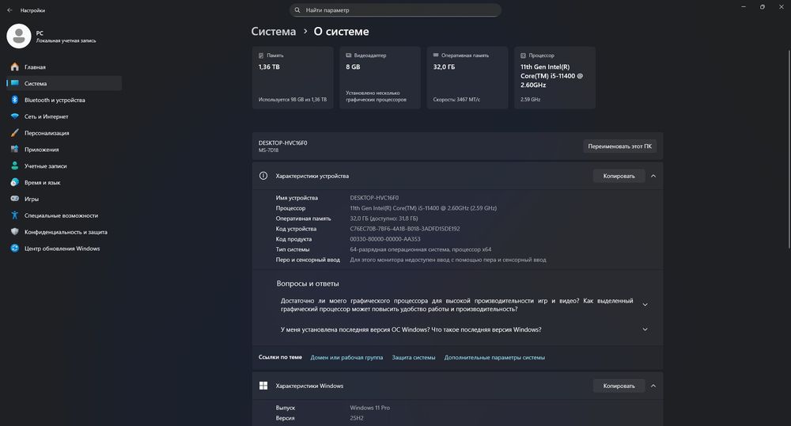
Task: Click the Найти параметр search field
Action: pos(395,10)
